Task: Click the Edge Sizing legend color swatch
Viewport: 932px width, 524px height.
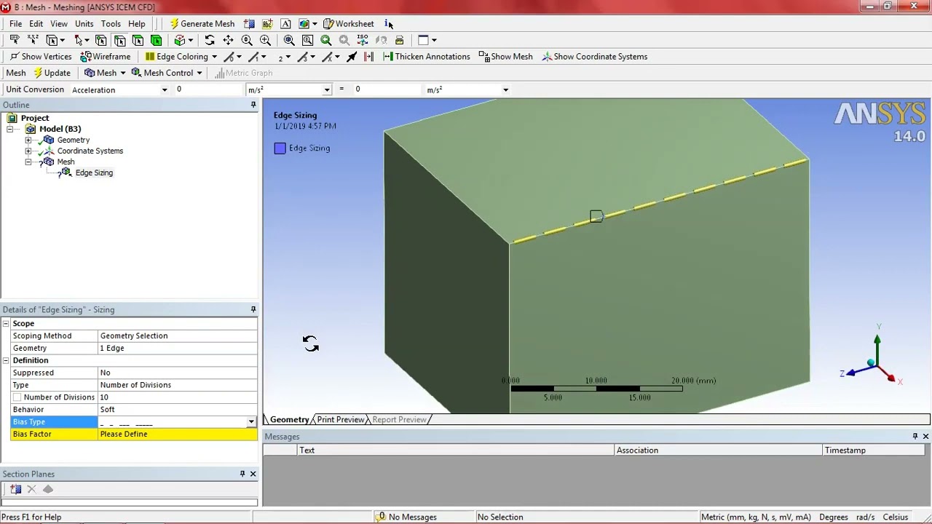Action: click(280, 148)
